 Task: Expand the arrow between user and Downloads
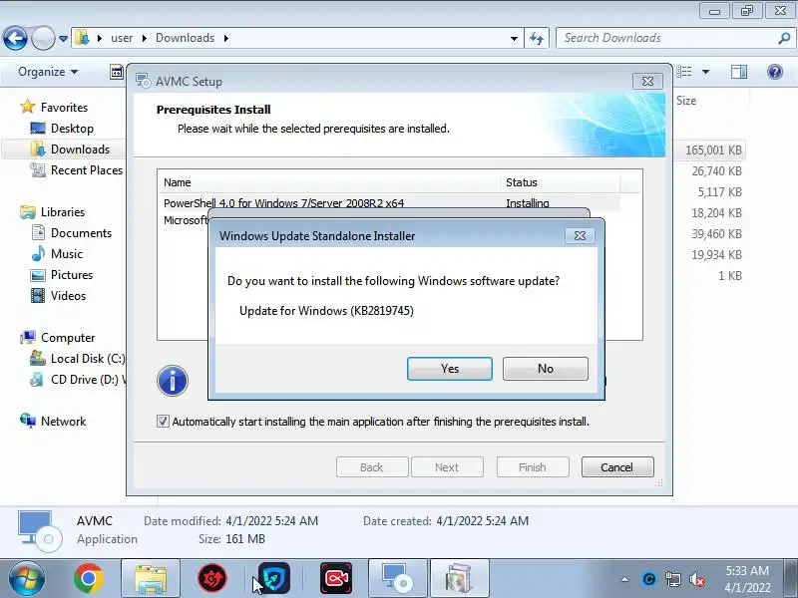coord(144,38)
